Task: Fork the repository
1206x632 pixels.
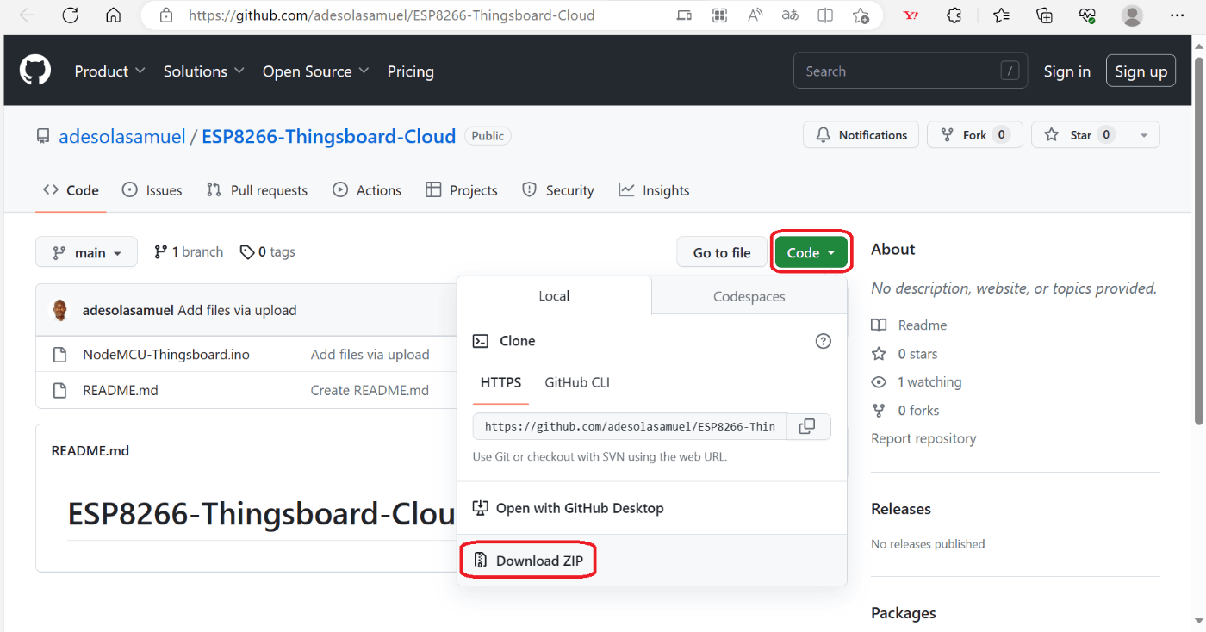Action: 974,135
